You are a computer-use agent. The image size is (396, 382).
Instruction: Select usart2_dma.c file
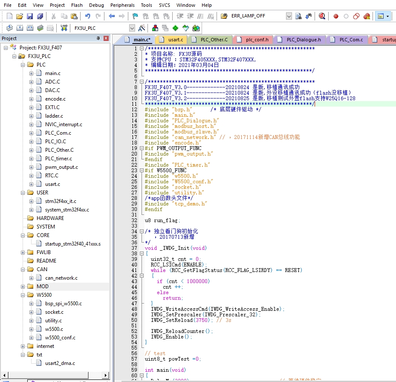click(60, 363)
